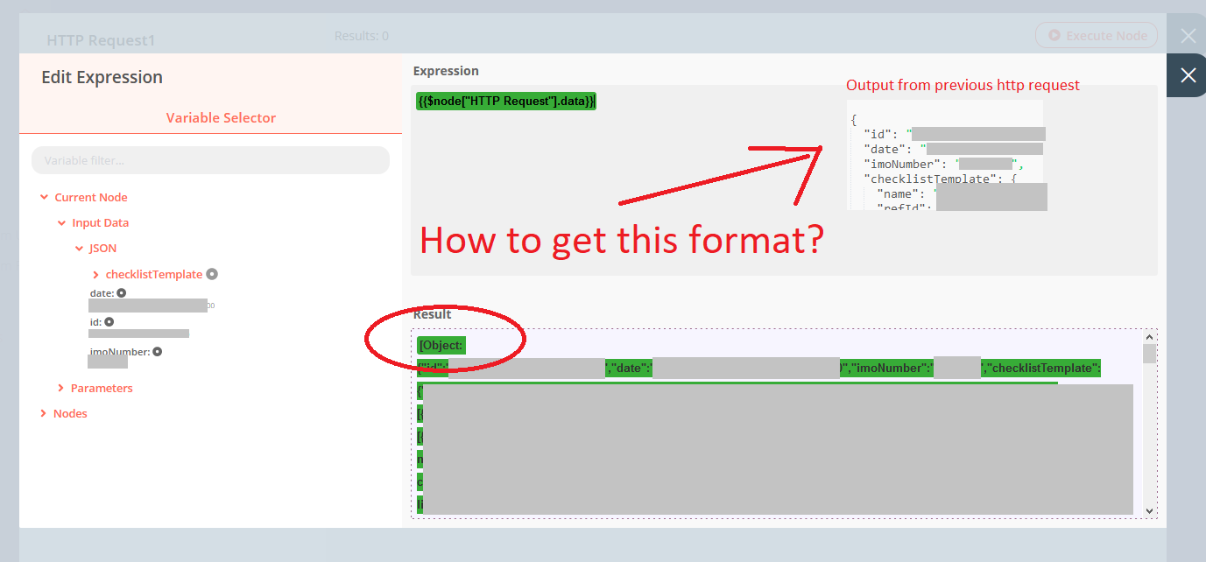Click the Edit Expression title

coord(102,77)
